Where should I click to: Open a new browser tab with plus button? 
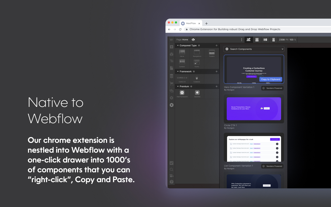[x=206, y=24]
